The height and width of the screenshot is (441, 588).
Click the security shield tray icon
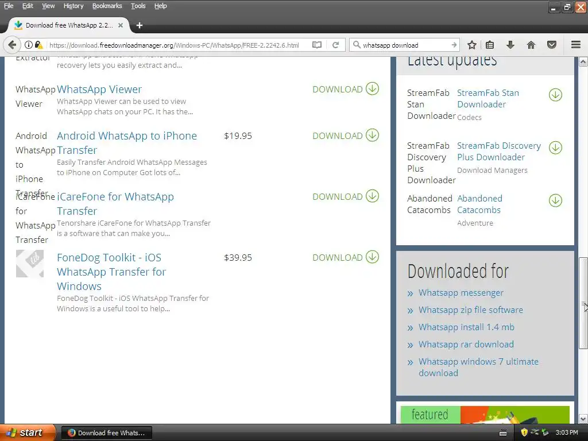click(x=524, y=432)
